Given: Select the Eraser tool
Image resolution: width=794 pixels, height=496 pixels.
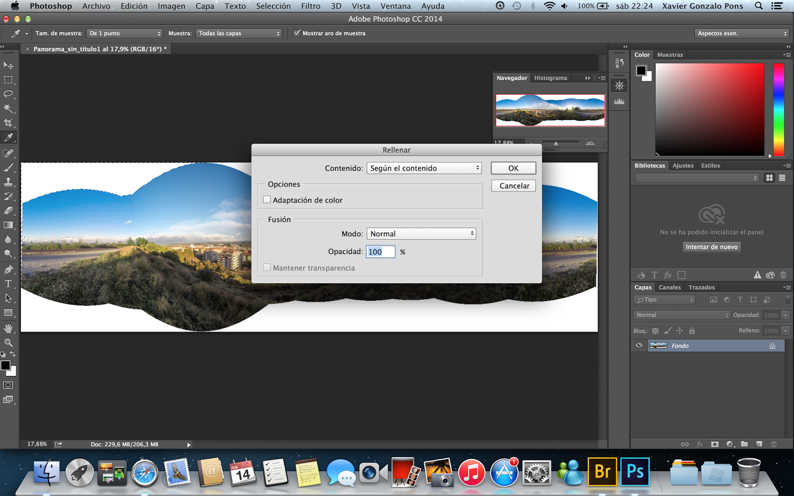Looking at the screenshot, I should coord(8,211).
